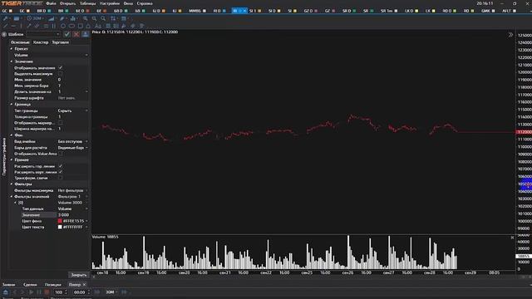Open the Таблицы menu
The image size is (532, 299).
pyautogui.click(x=88, y=3)
